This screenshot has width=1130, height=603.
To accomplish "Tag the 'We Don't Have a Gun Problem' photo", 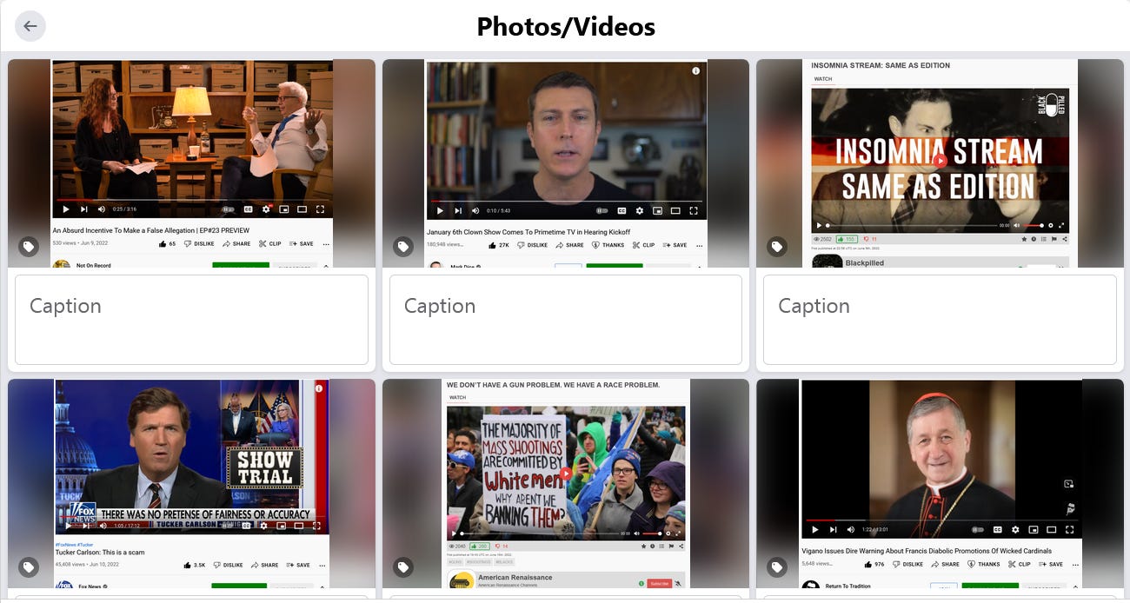I will [403, 567].
